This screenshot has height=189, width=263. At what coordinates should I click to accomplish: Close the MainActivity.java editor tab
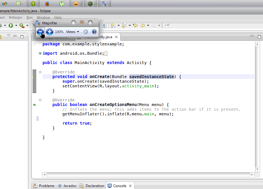[116, 37]
